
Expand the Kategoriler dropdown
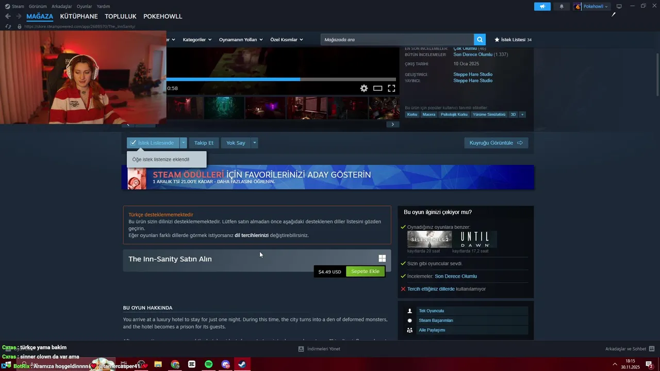[x=196, y=40]
